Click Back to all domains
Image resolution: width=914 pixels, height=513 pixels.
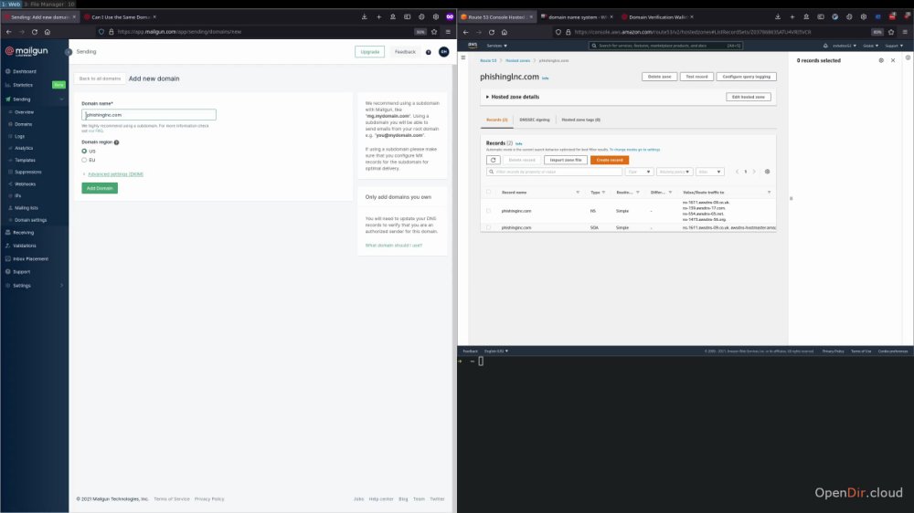tap(100, 79)
